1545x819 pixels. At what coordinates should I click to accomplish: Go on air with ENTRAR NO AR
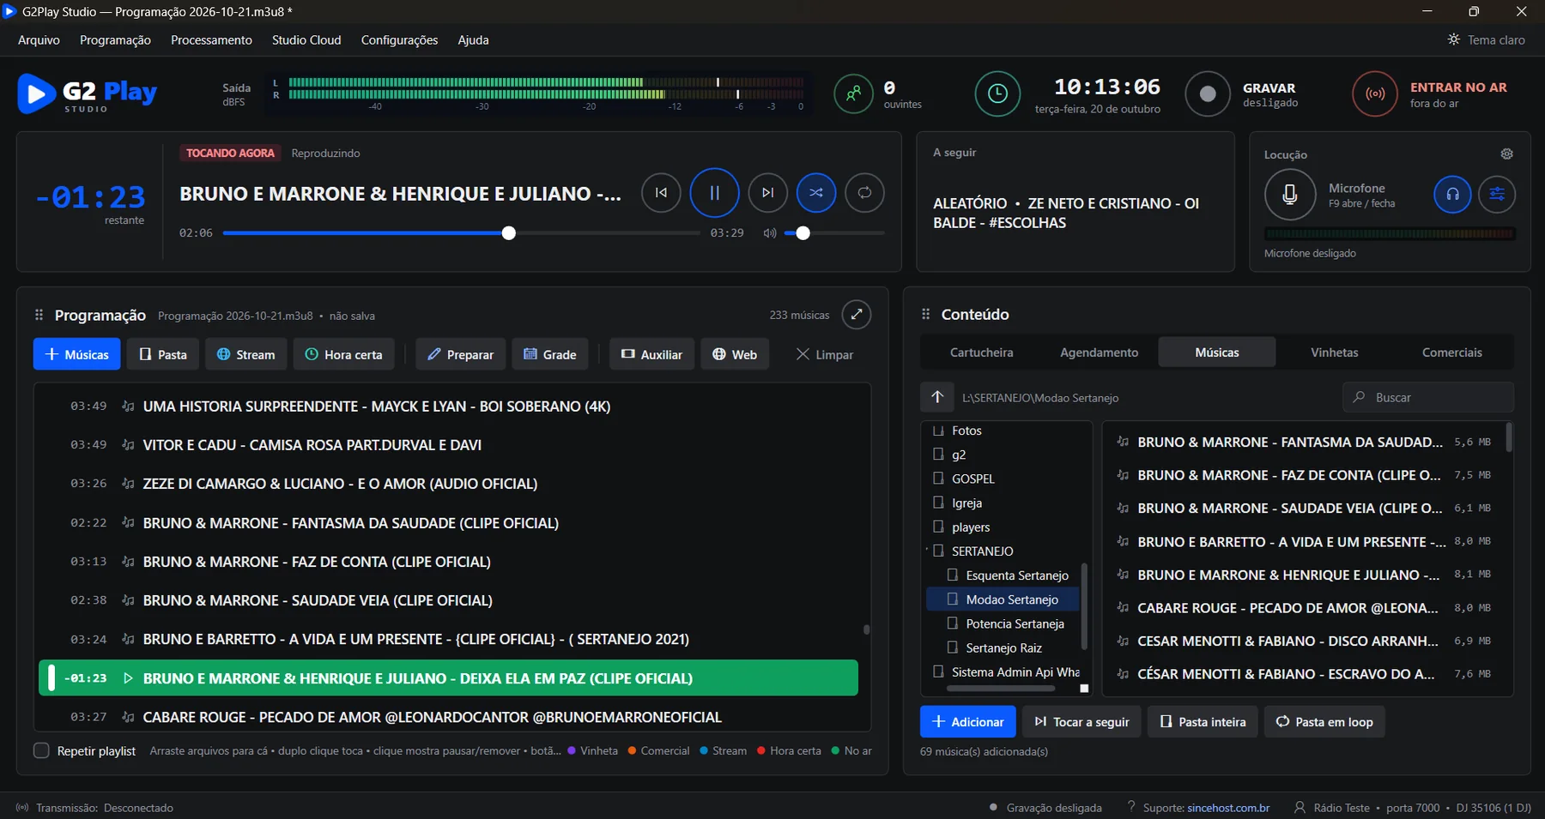pos(1375,94)
